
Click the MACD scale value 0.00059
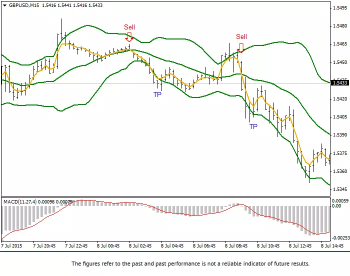340,200
